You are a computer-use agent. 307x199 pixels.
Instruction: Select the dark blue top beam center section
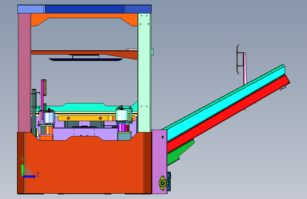(x=84, y=9)
